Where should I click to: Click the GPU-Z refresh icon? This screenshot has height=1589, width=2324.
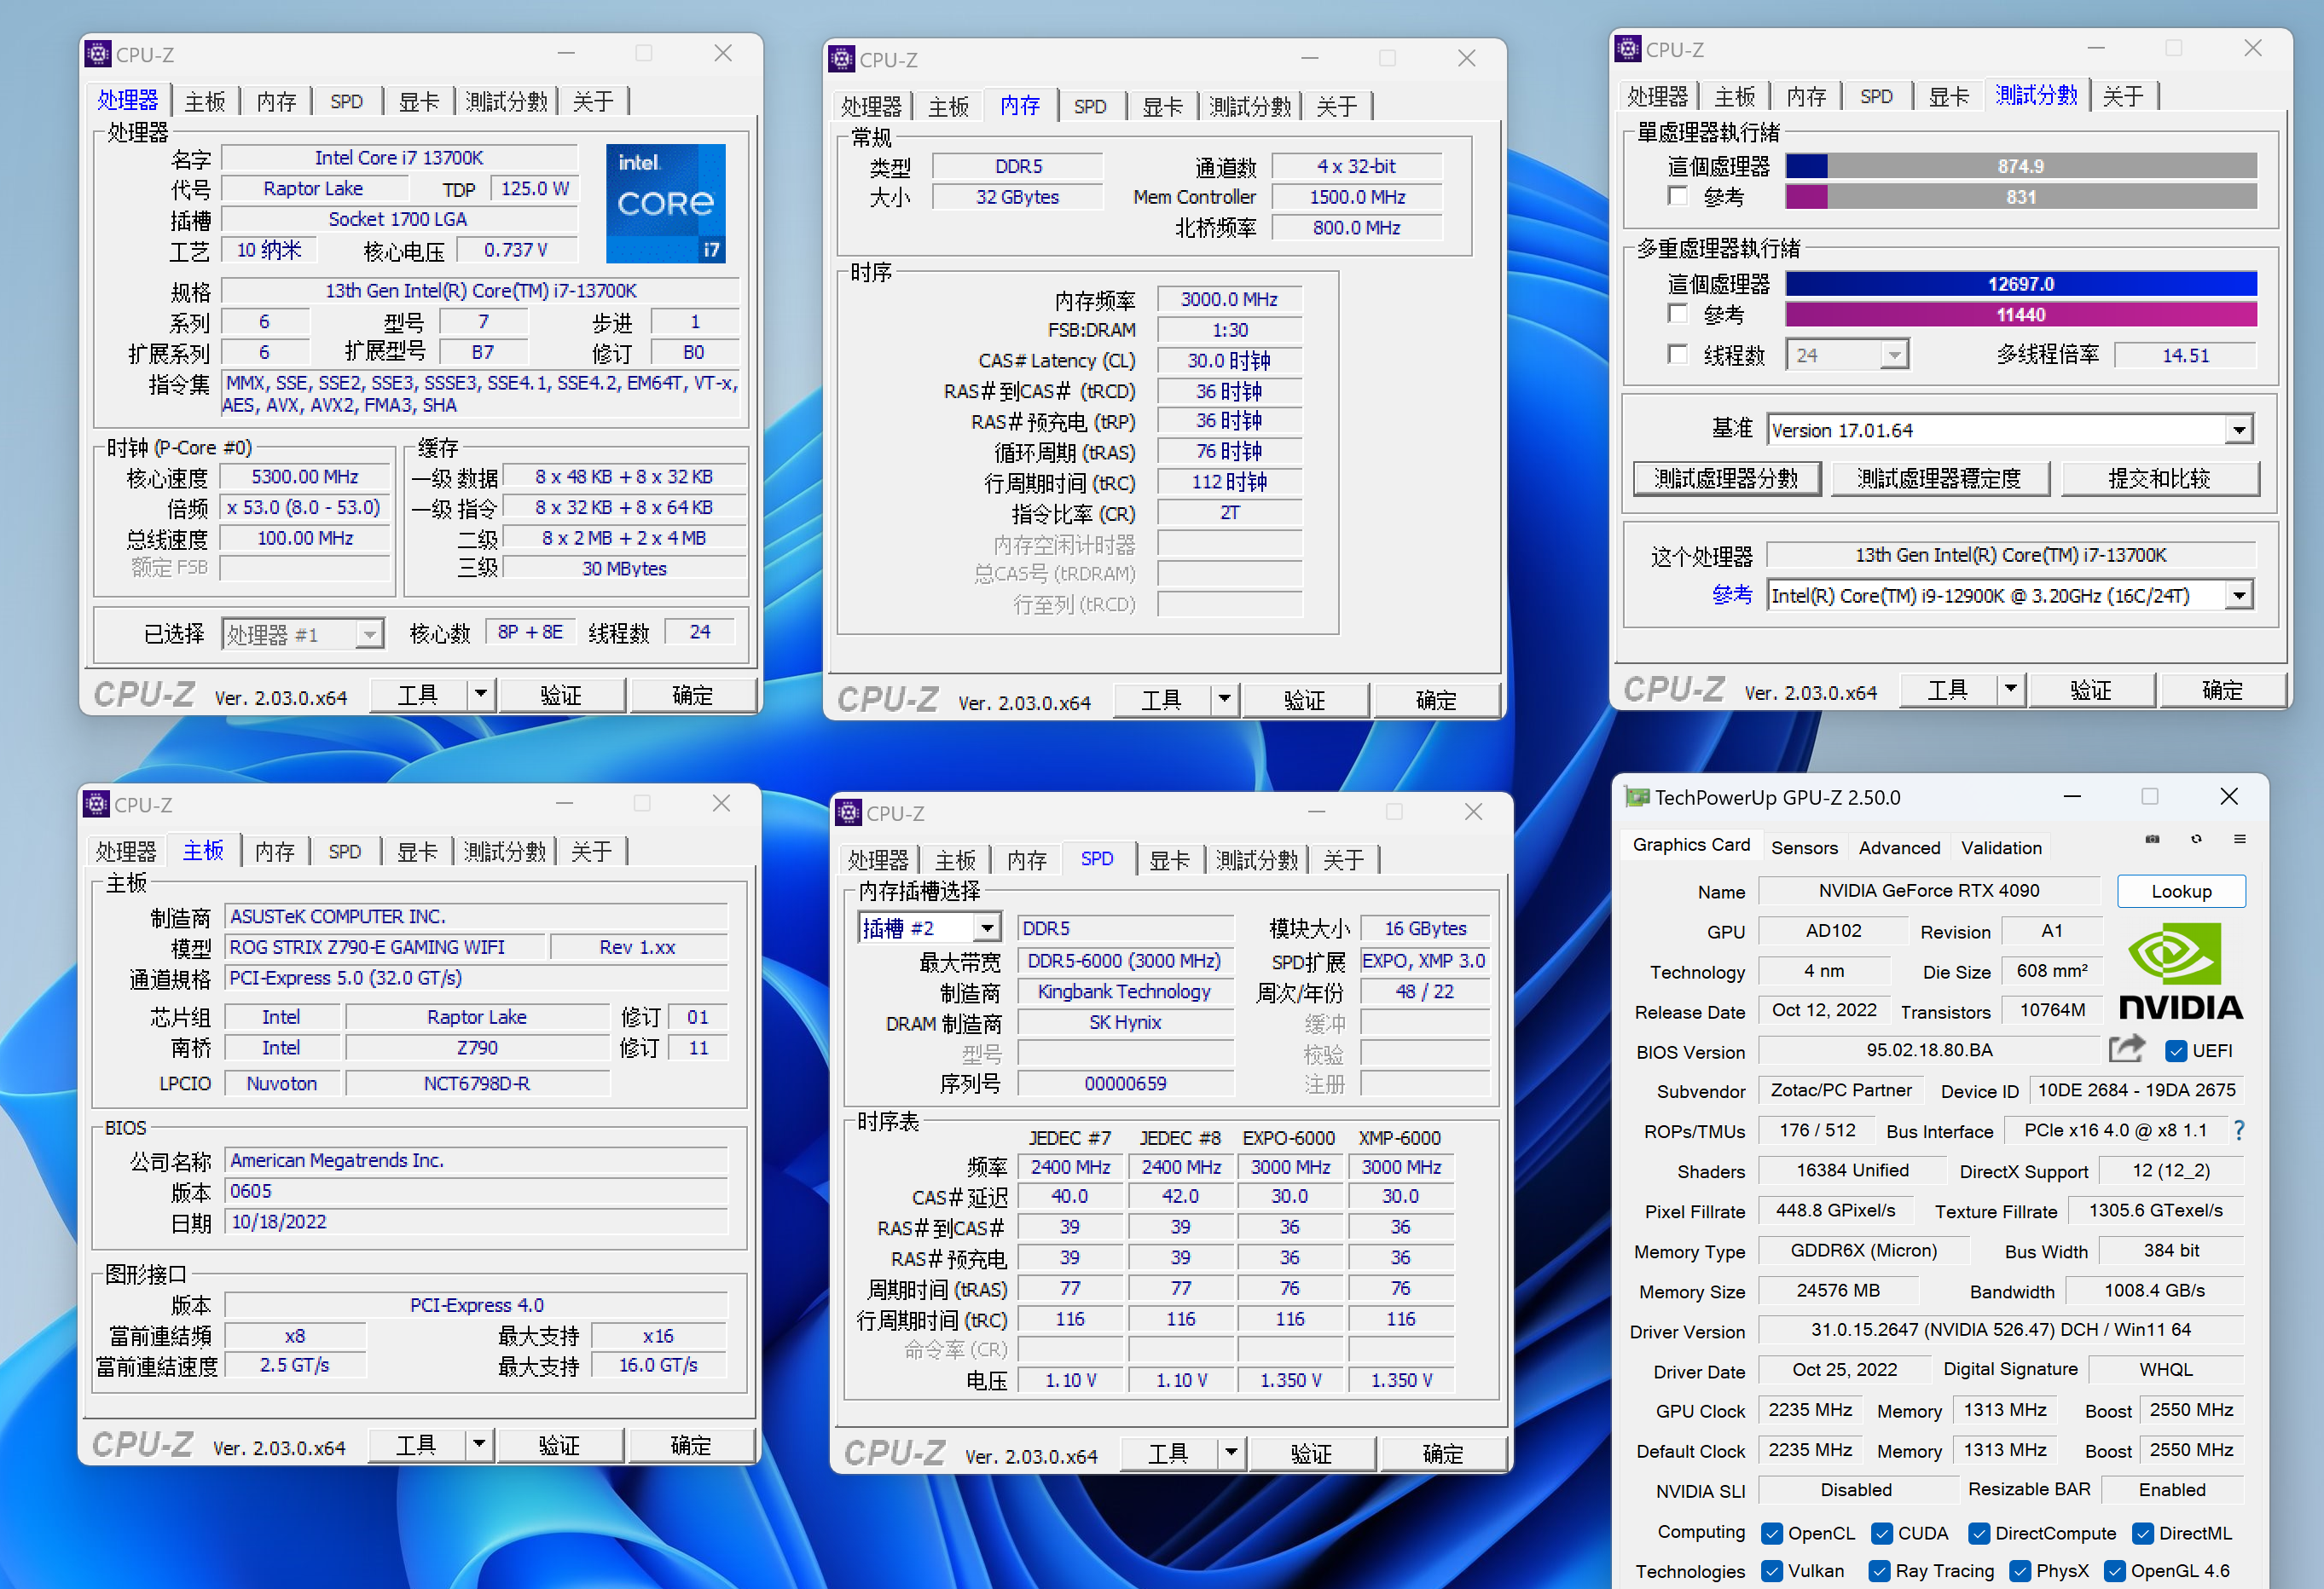[2196, 840]
